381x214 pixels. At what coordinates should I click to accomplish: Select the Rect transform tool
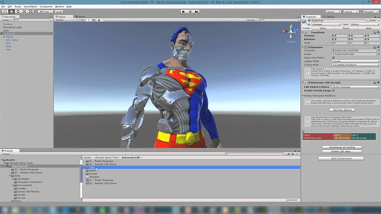31,12
